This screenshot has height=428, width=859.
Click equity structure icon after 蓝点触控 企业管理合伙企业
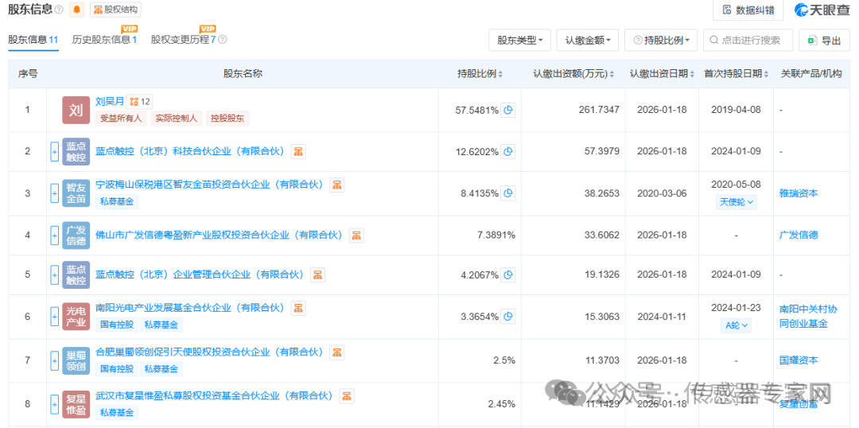(317, 274)
